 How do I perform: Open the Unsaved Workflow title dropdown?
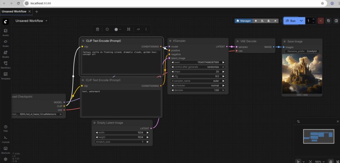[x=31, y=21]
